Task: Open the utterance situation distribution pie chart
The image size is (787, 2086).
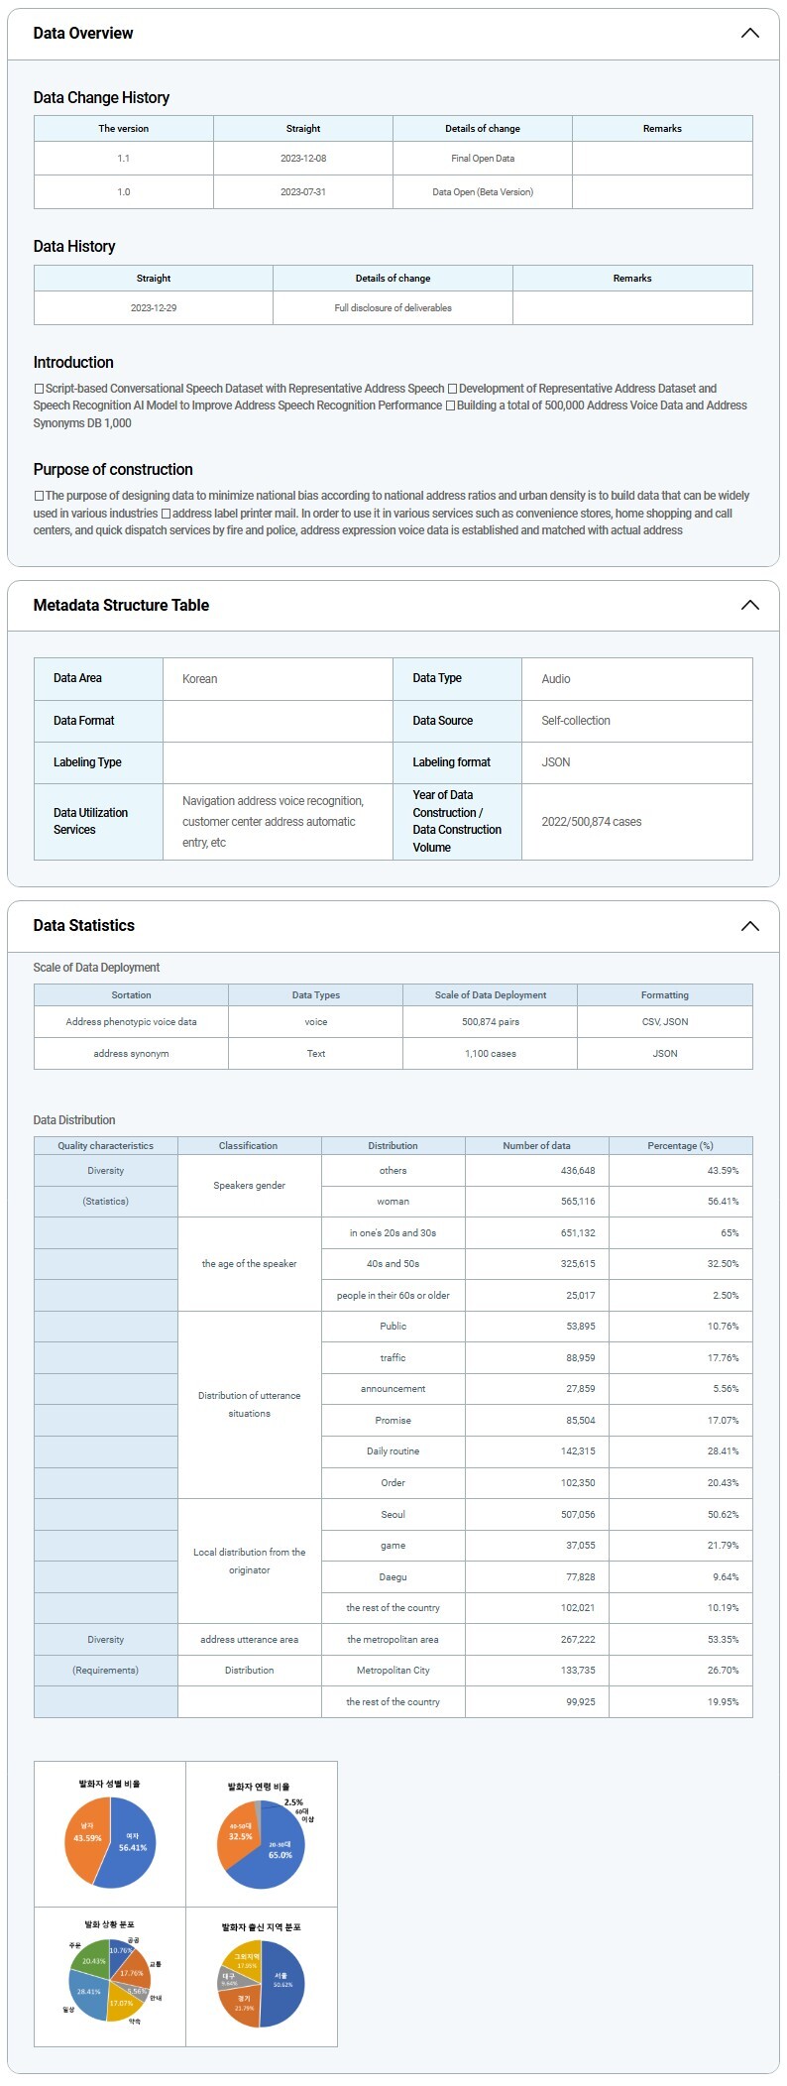Action: (110, 1979)
